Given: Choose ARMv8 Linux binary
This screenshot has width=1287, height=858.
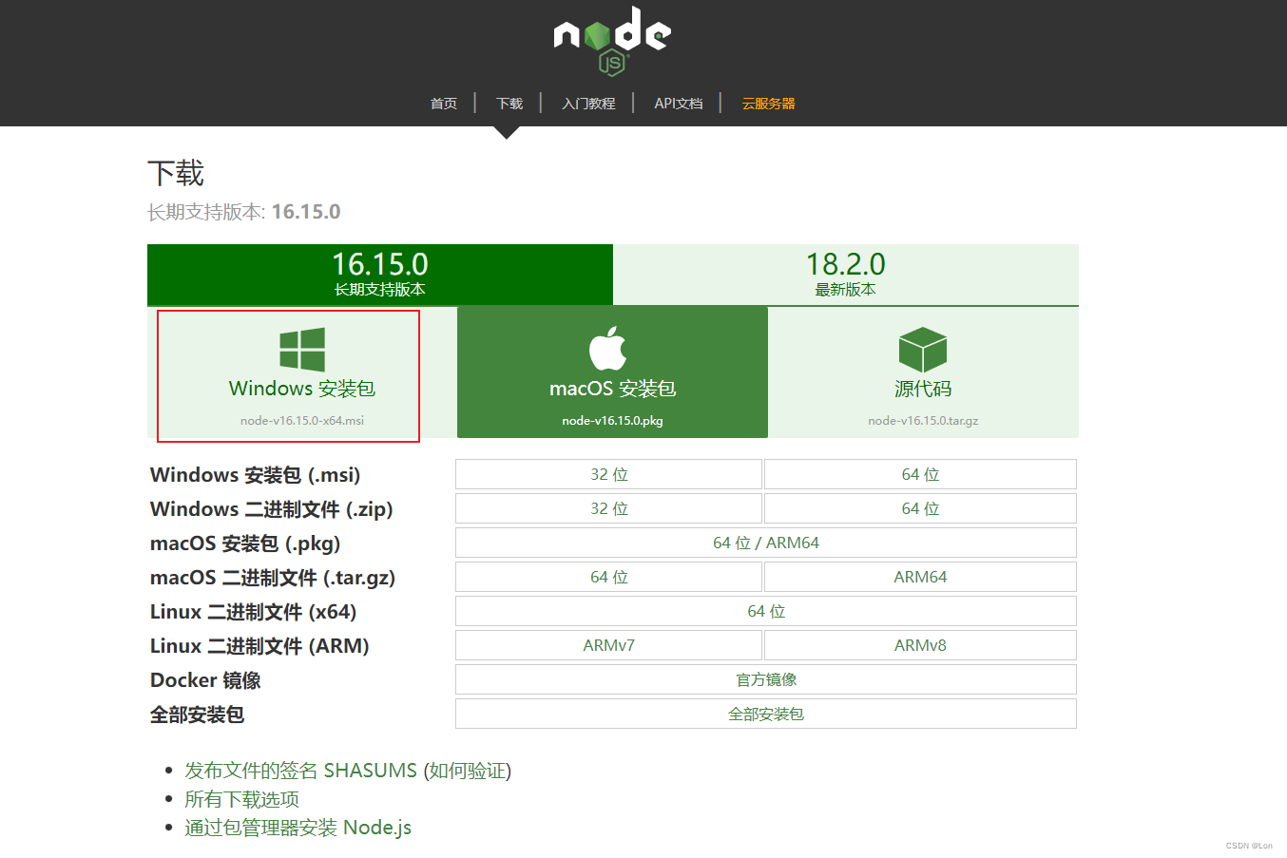Looking at the screenshot, I should coord(920,645).
